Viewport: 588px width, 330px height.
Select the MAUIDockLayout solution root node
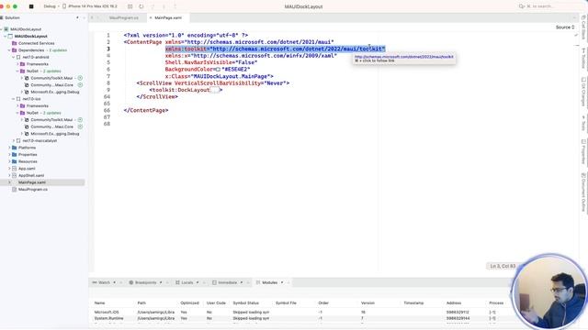click(x=26, y=29)
